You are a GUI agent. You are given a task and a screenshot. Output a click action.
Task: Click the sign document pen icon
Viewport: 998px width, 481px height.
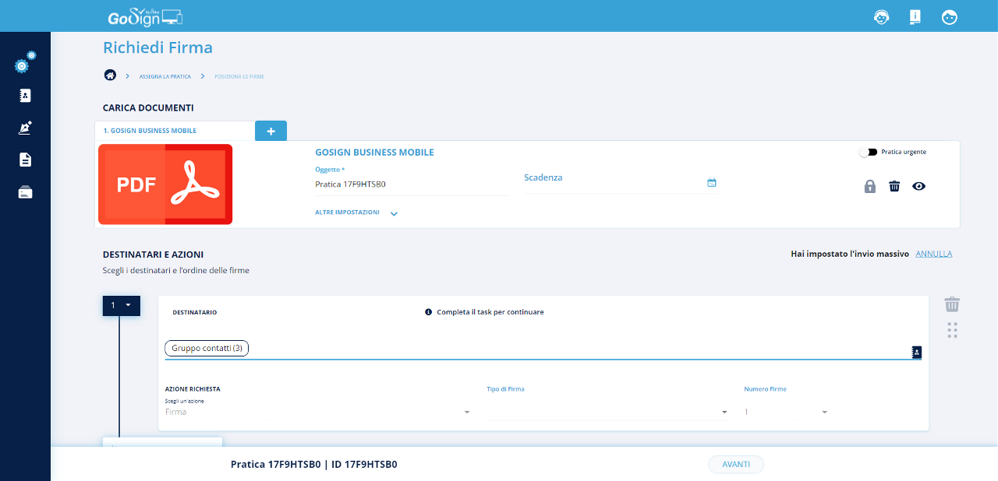coord(25,128)
